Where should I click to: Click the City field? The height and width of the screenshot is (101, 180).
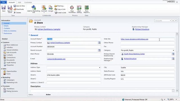(147, 68)
